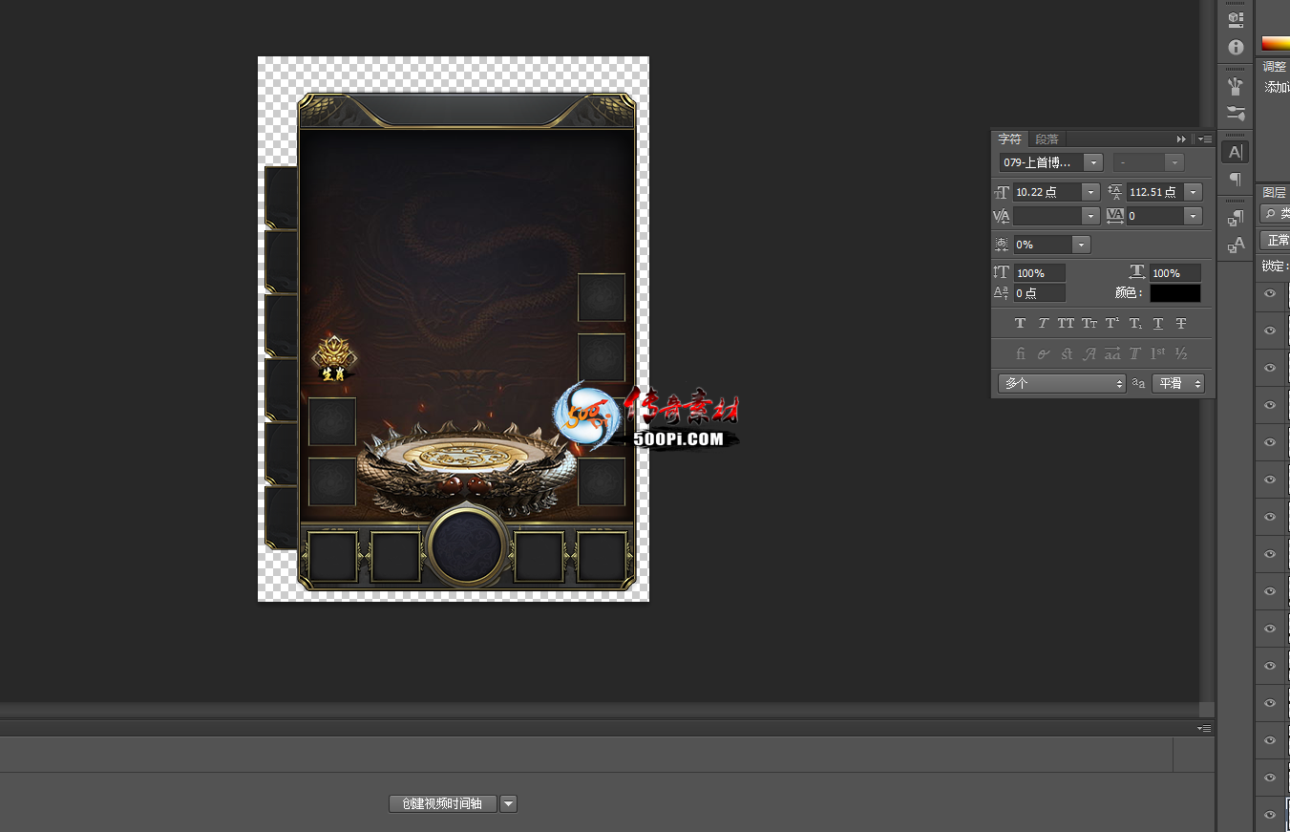Click the contextual alternates icon
The height and width of the screenshot is (832, 1290).
coord(1044,353)
